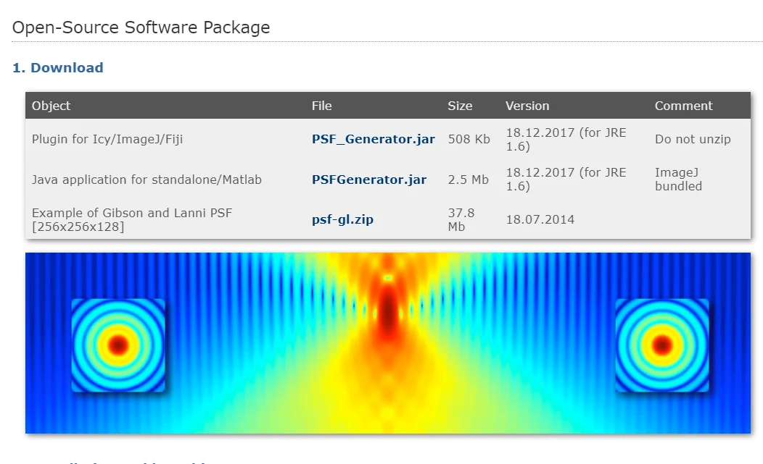Click the 'ImageJ bundled' comment
This screenshot has height=464, width=763.
click(x=678, y=180)
